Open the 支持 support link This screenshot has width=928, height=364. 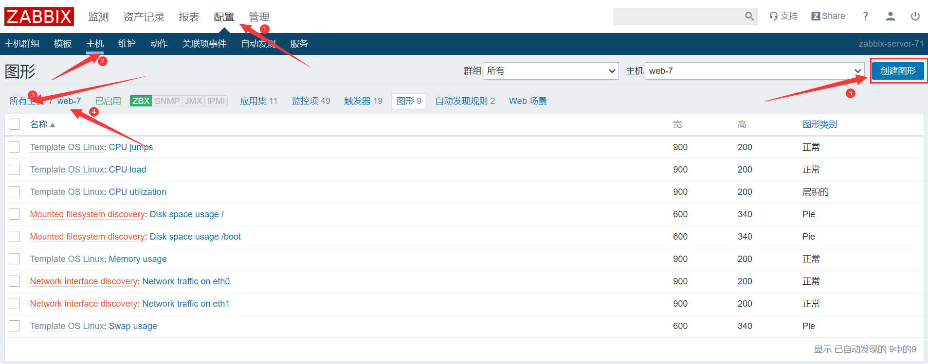coord(783,16)
